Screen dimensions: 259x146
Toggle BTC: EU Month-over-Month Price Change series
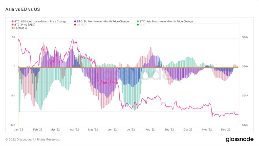coord(103,22)
